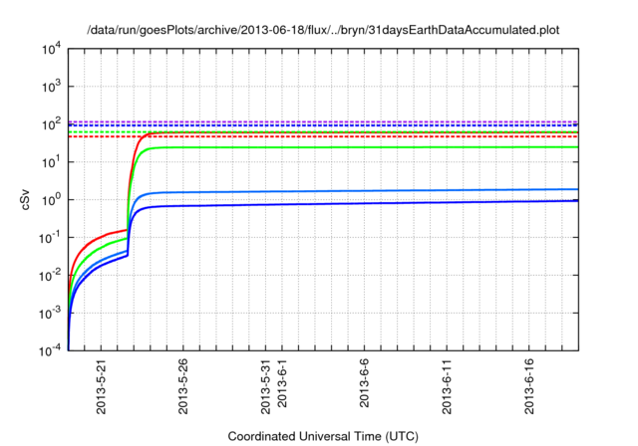Click the y-axis tick label 10^2
This screenshot has width=638, height=446.
tap(51, 124)
